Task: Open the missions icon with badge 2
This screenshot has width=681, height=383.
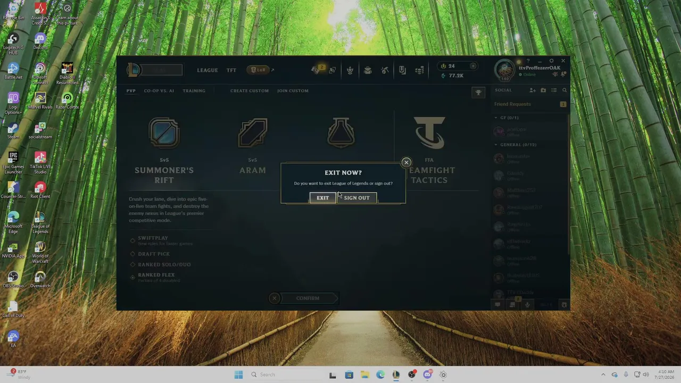Action: coord(318,70)
